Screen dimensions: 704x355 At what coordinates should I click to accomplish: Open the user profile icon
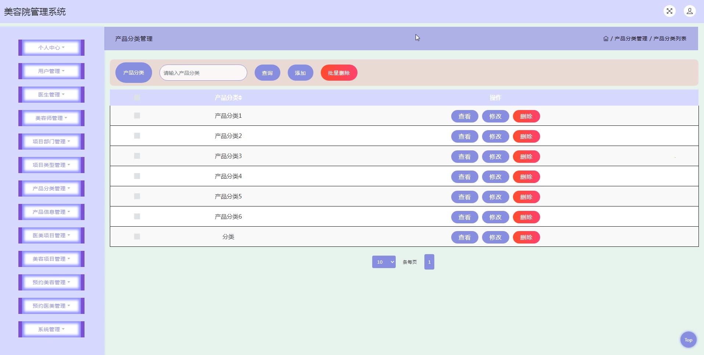[690, 11]
